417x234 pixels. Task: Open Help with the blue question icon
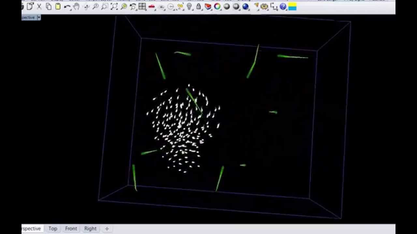[x=283, y=6]
